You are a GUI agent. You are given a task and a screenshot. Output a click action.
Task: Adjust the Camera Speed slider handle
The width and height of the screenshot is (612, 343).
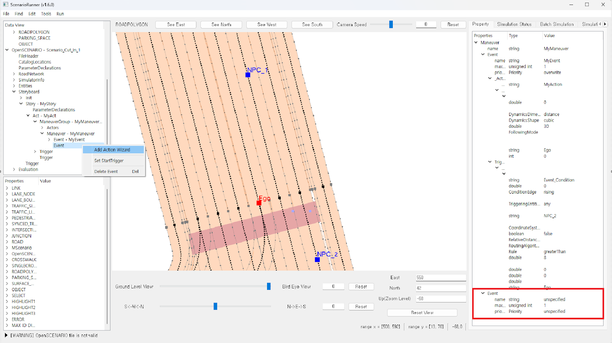391,24
